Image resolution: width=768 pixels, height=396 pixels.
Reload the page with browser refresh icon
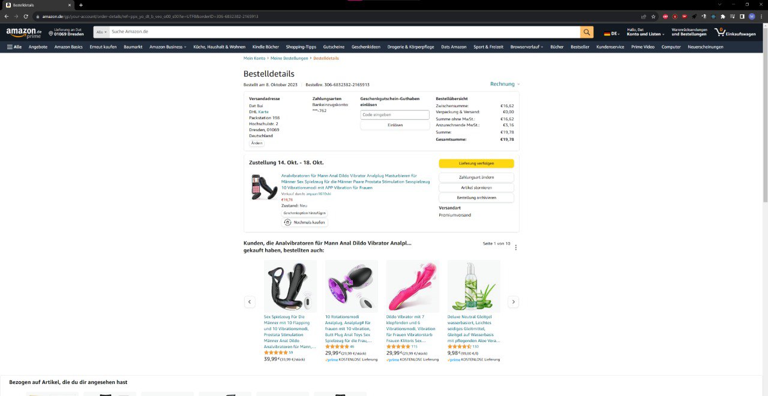point(26,16)
